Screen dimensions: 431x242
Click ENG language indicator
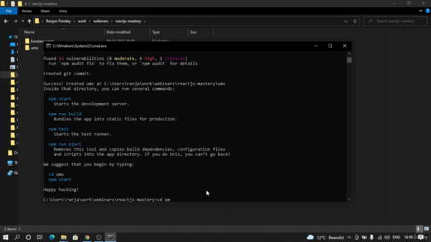[396, 237]
